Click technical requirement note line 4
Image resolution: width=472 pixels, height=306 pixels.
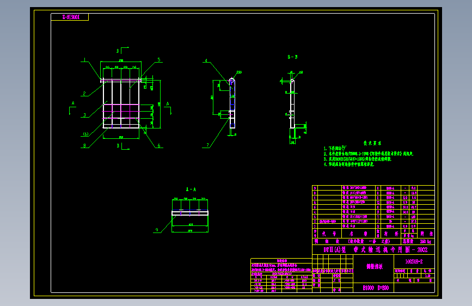pos(348,164)
